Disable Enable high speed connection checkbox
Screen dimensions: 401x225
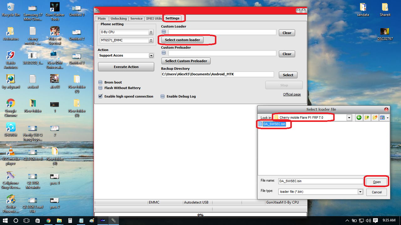pos(100,96)
